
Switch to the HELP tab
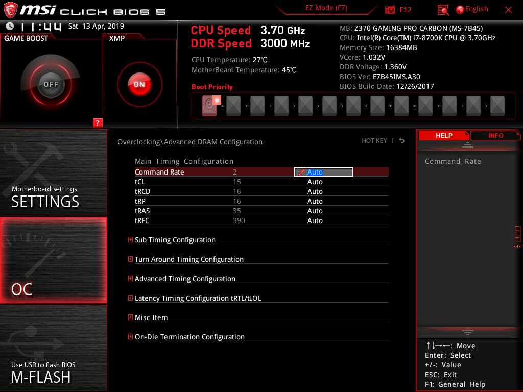(444, 135)
